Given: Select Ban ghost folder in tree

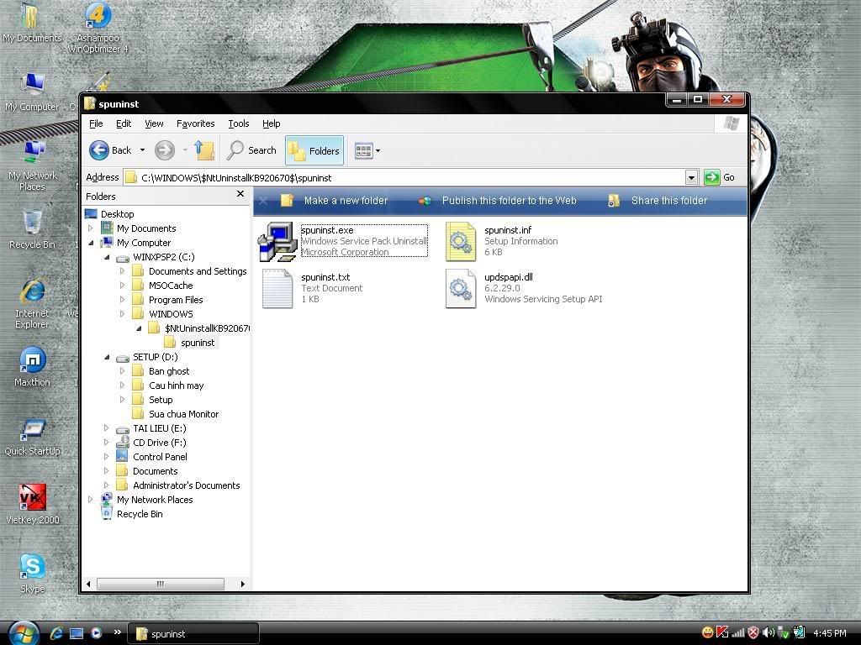Looking at the screenshot, I should click(x=168, y=370).
